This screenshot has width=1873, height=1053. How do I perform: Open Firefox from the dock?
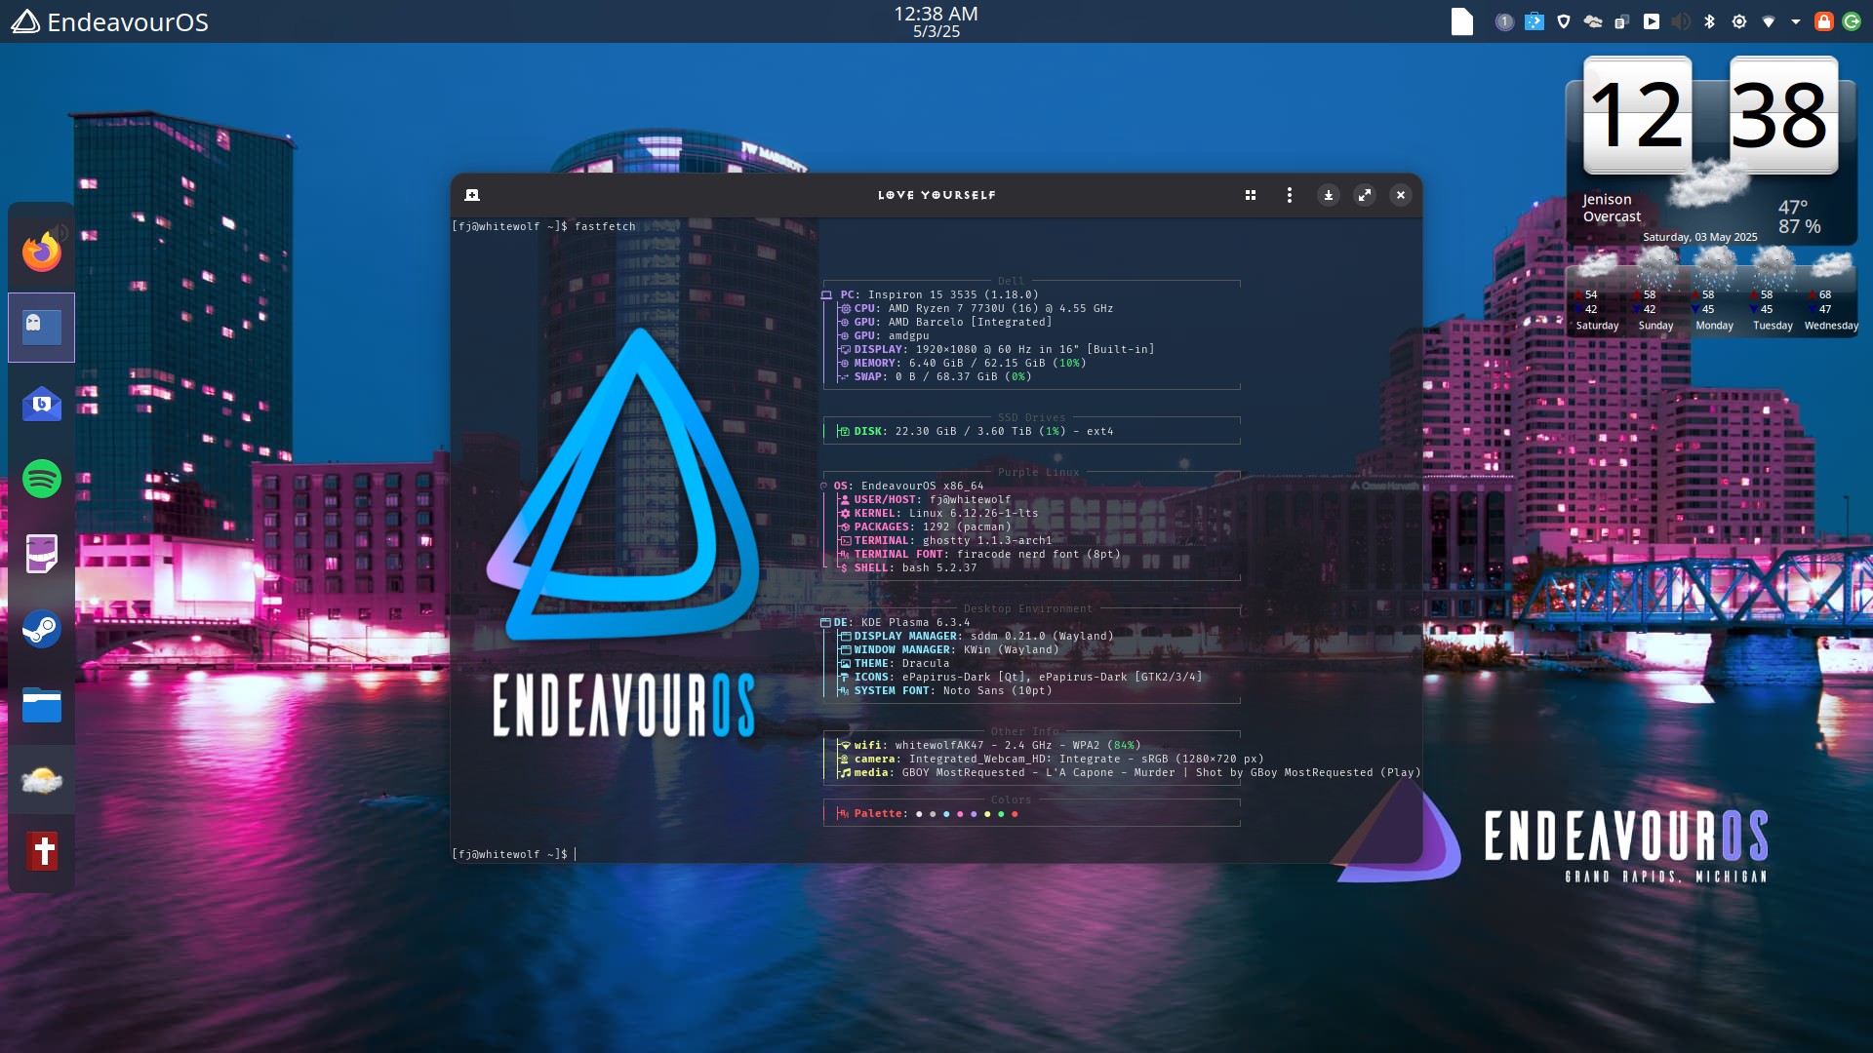[x=42, y=252]
